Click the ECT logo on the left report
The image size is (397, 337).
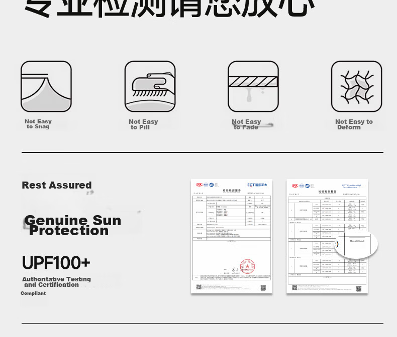tap(257, 185)
